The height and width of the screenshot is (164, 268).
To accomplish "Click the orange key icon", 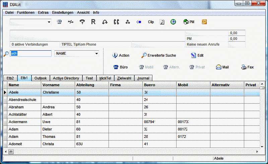I will pyautogui.click(x=204, y=22).
